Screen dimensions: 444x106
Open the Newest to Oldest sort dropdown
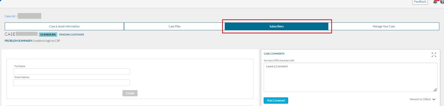[423, 99]
